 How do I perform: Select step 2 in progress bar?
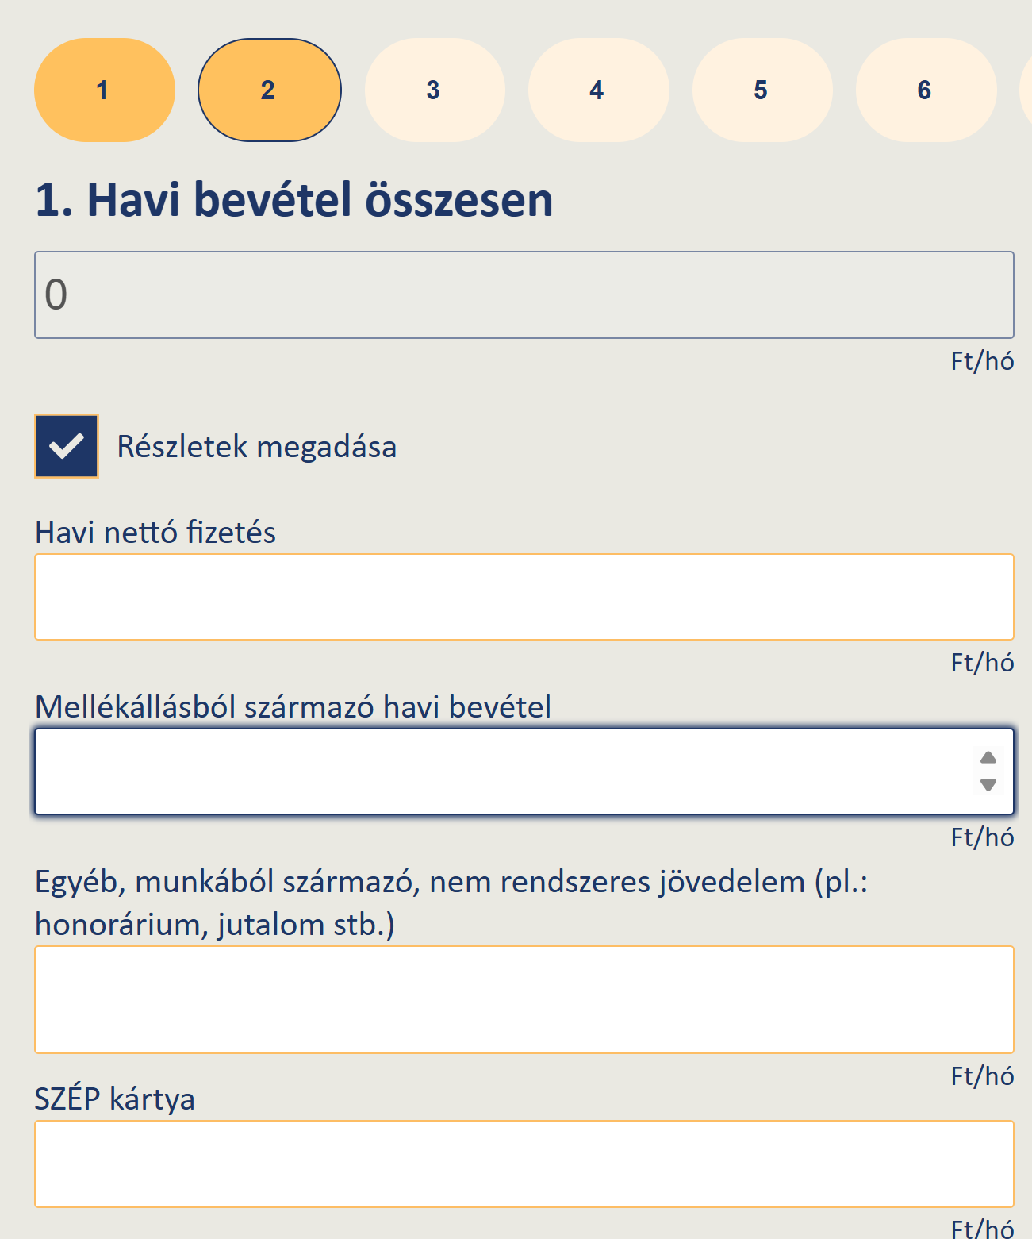tap(270, 90)
